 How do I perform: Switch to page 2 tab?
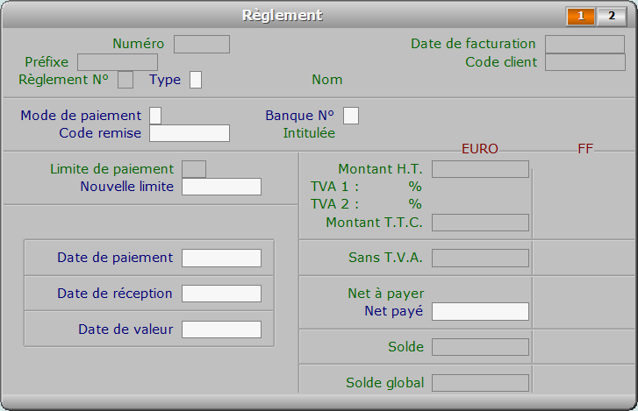click(611, 17)
